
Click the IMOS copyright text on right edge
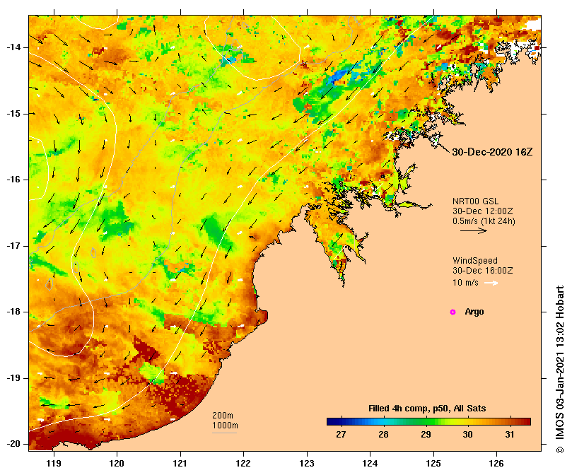click(x=559, y=370)
